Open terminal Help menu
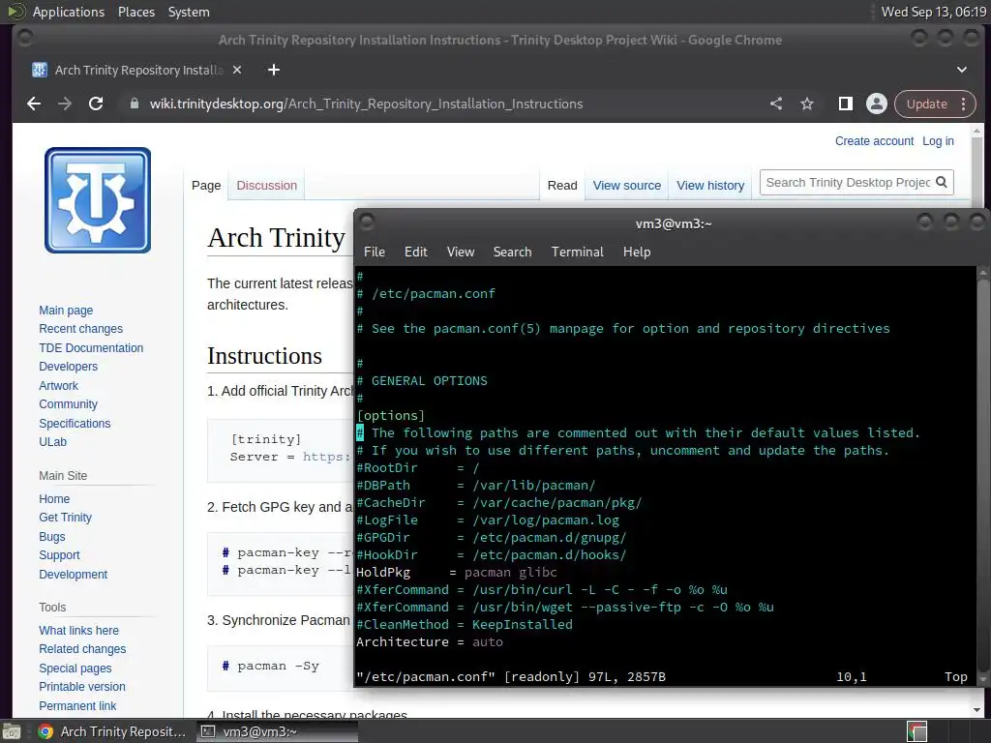 point(637,252)
